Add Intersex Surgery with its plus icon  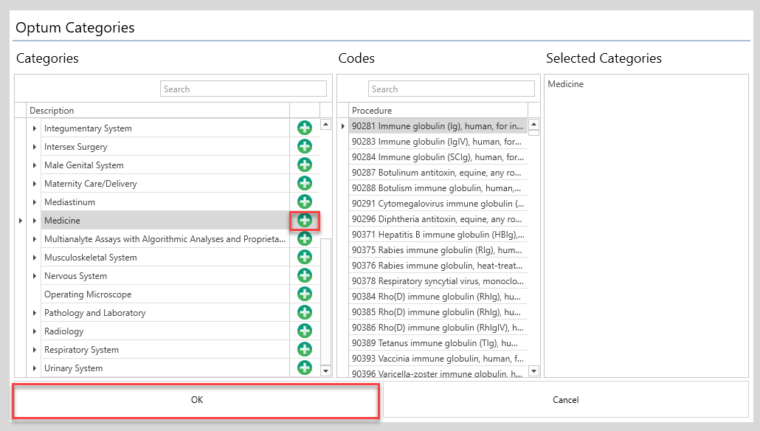click(305, 146)
